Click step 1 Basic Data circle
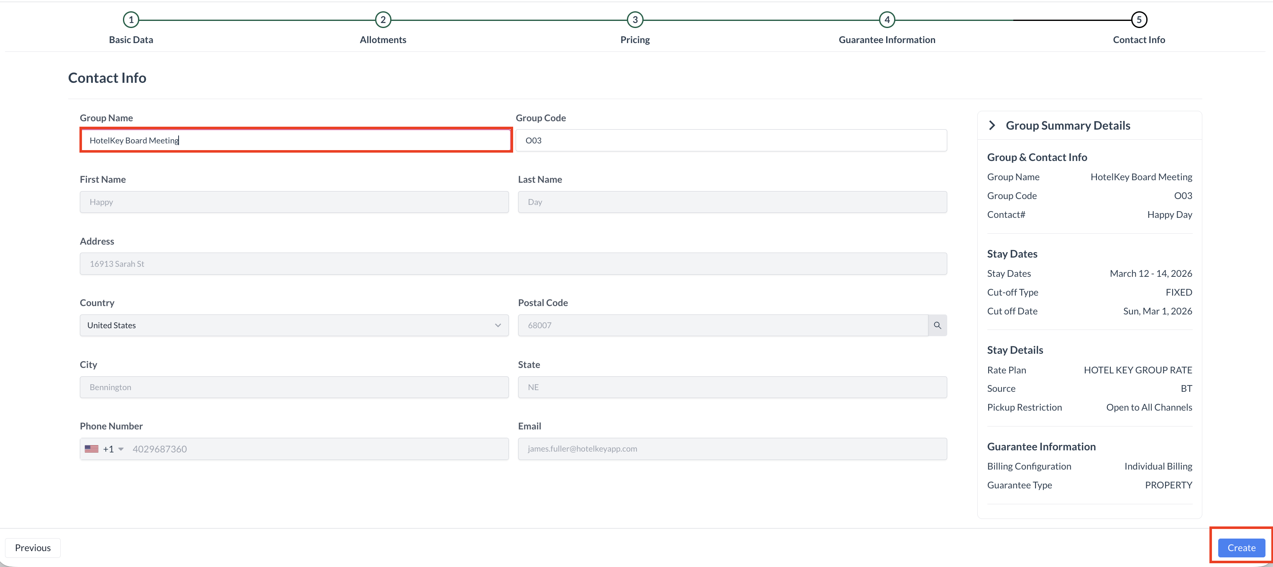This screenshot has width=1273, height=567. click(x=131, y=20)
